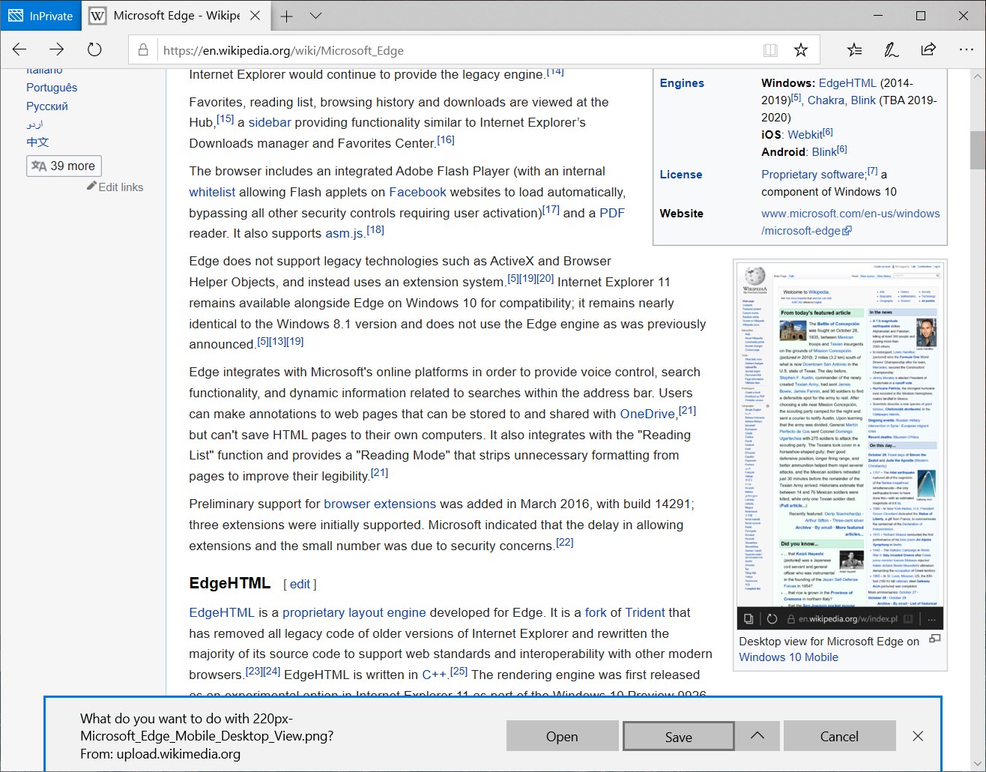
Task: Switch to Português language version
Action: point(52,87)
